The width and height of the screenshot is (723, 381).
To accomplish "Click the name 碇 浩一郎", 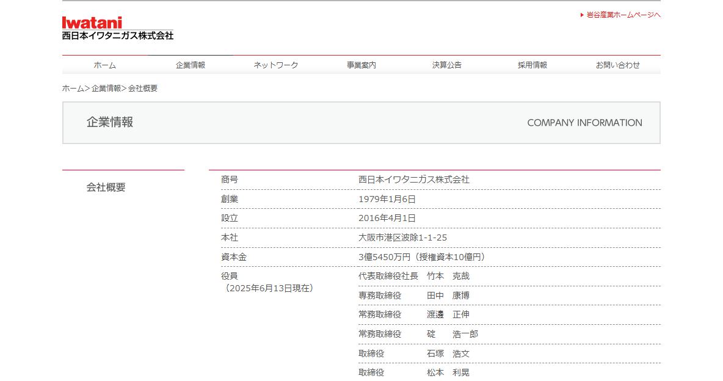I will (x=452, y=334).
